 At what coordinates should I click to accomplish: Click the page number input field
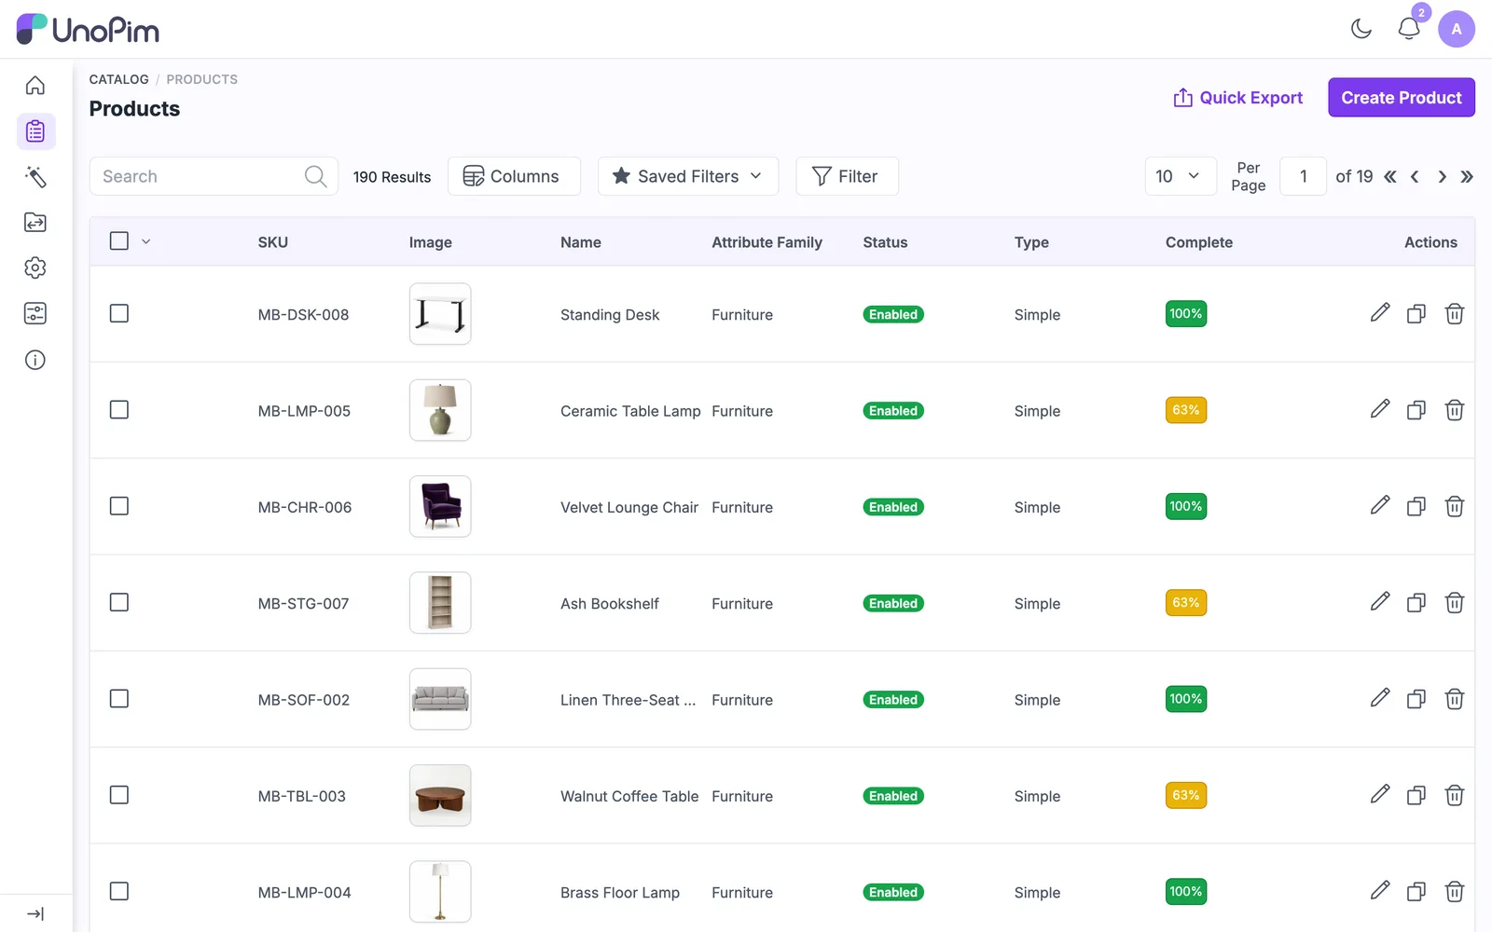coord(1303,176)
